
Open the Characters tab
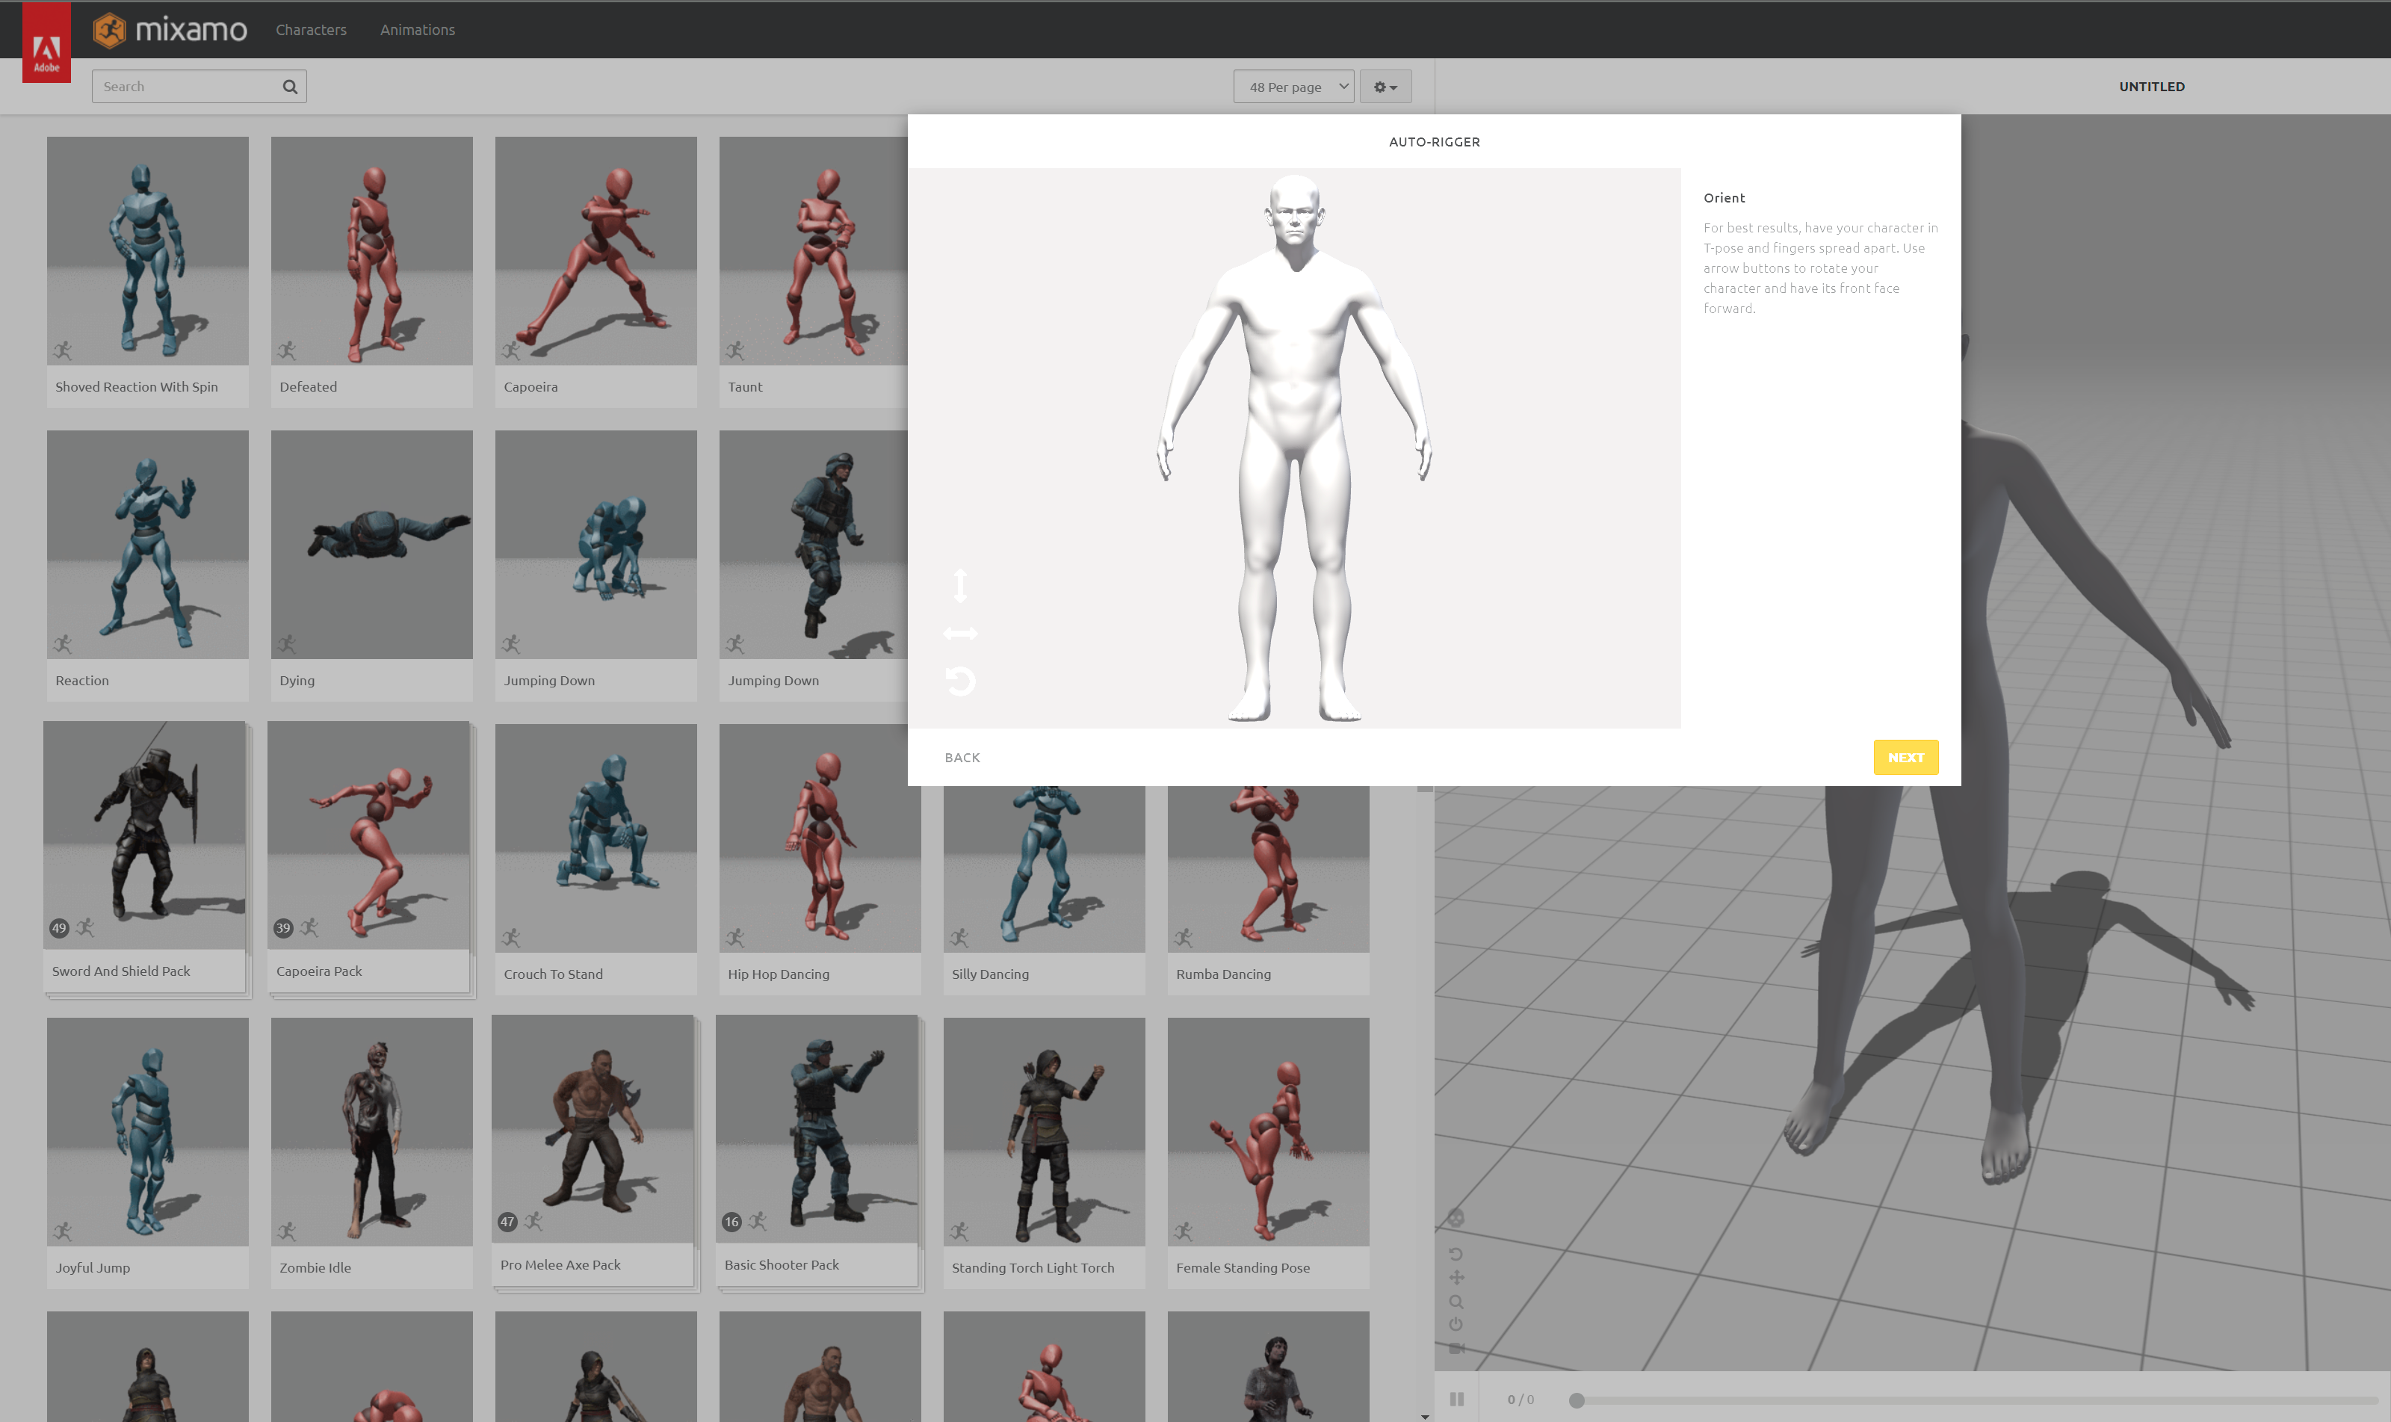coord(312,30)
